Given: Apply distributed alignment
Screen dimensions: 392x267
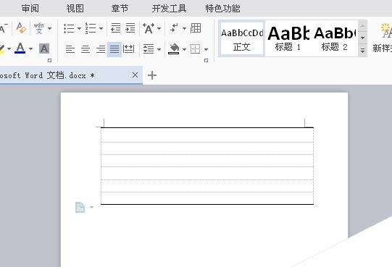Looking at the screenshot, I should [x=129, y=49].
